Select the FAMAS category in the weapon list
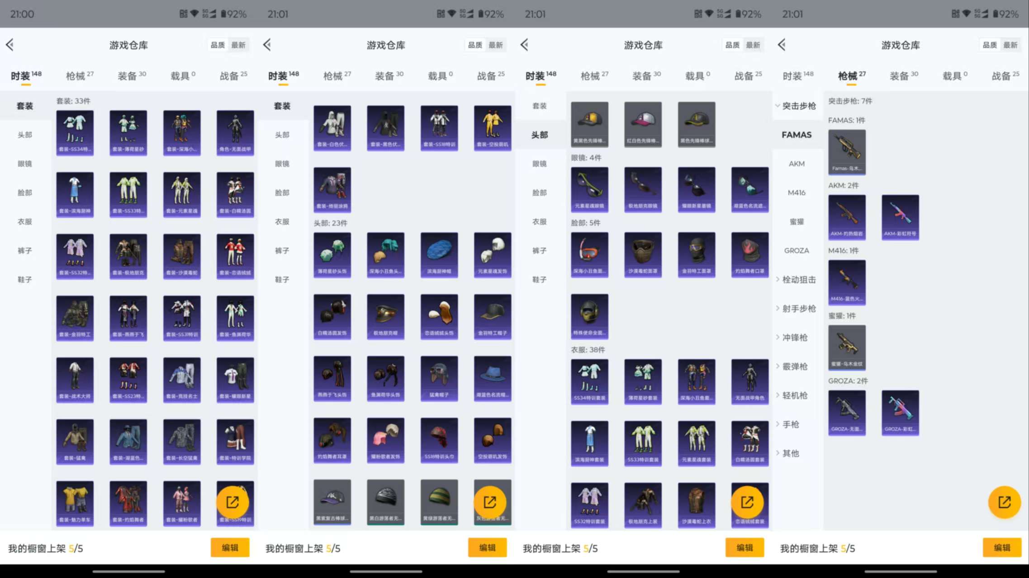The width and height of the screenshot is (1029, 578). [x=797, y=134]
